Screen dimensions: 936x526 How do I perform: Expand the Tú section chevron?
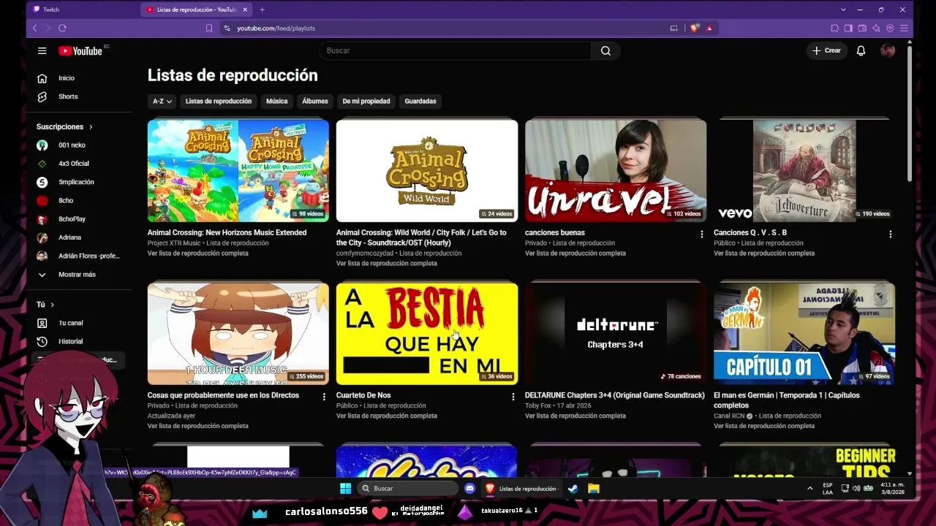click(52, 305)
